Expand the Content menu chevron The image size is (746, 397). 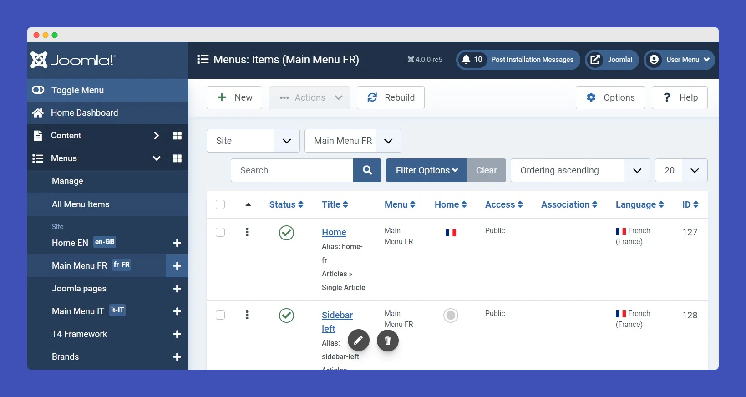pos(156,135)
